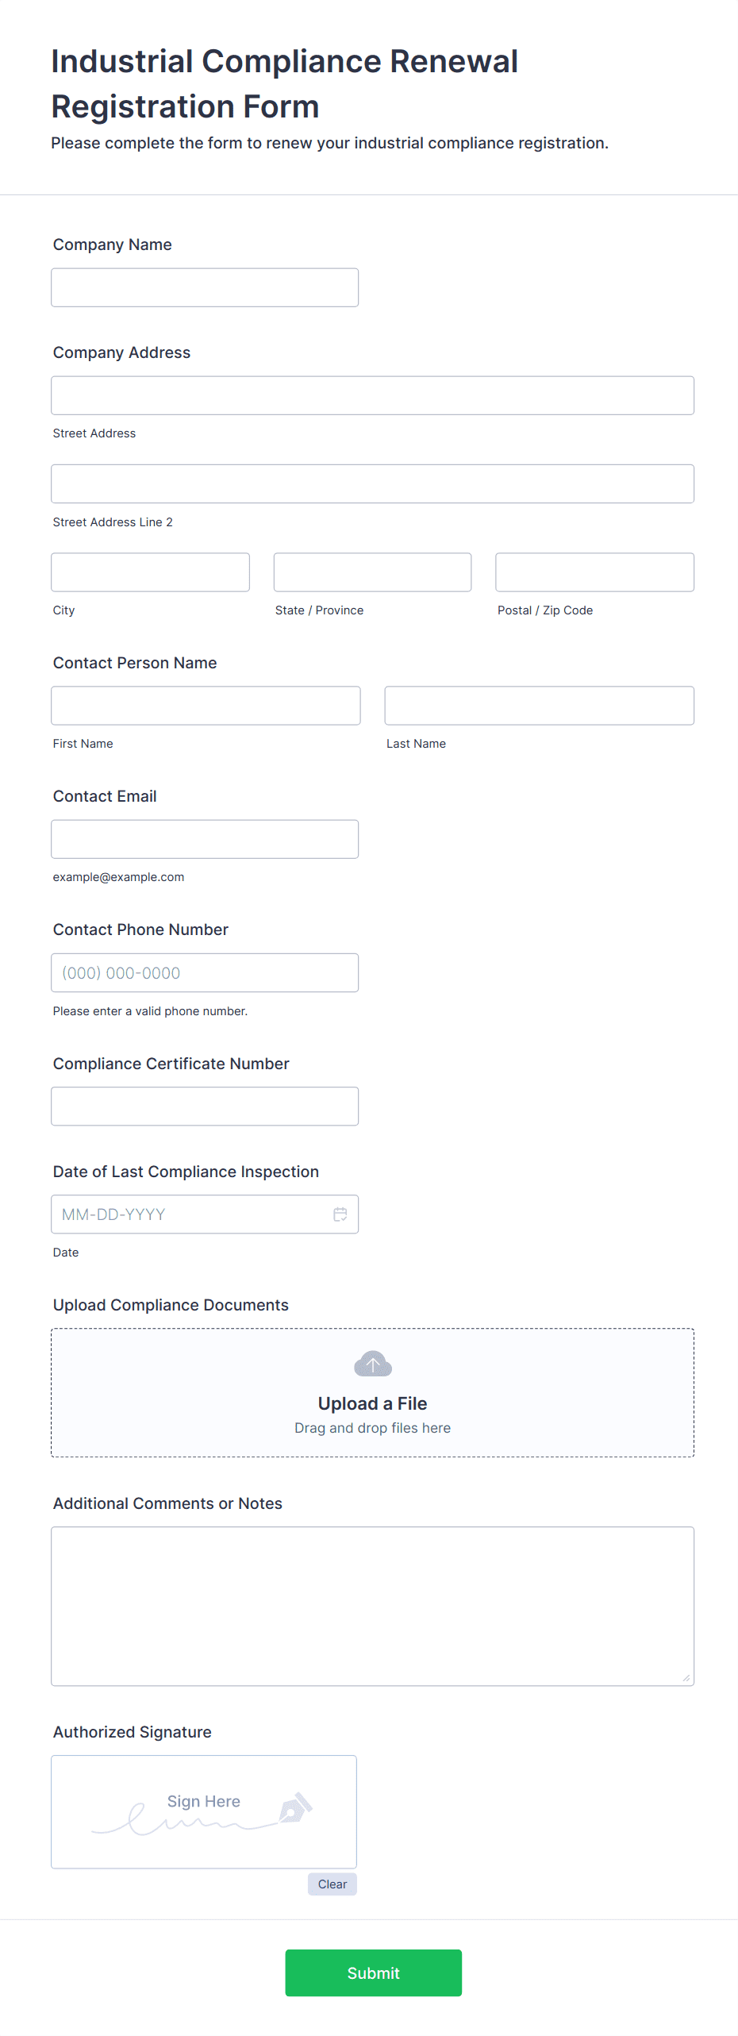
Task: Select the Contact Phone Number input
Action: [x=204, y=972]
